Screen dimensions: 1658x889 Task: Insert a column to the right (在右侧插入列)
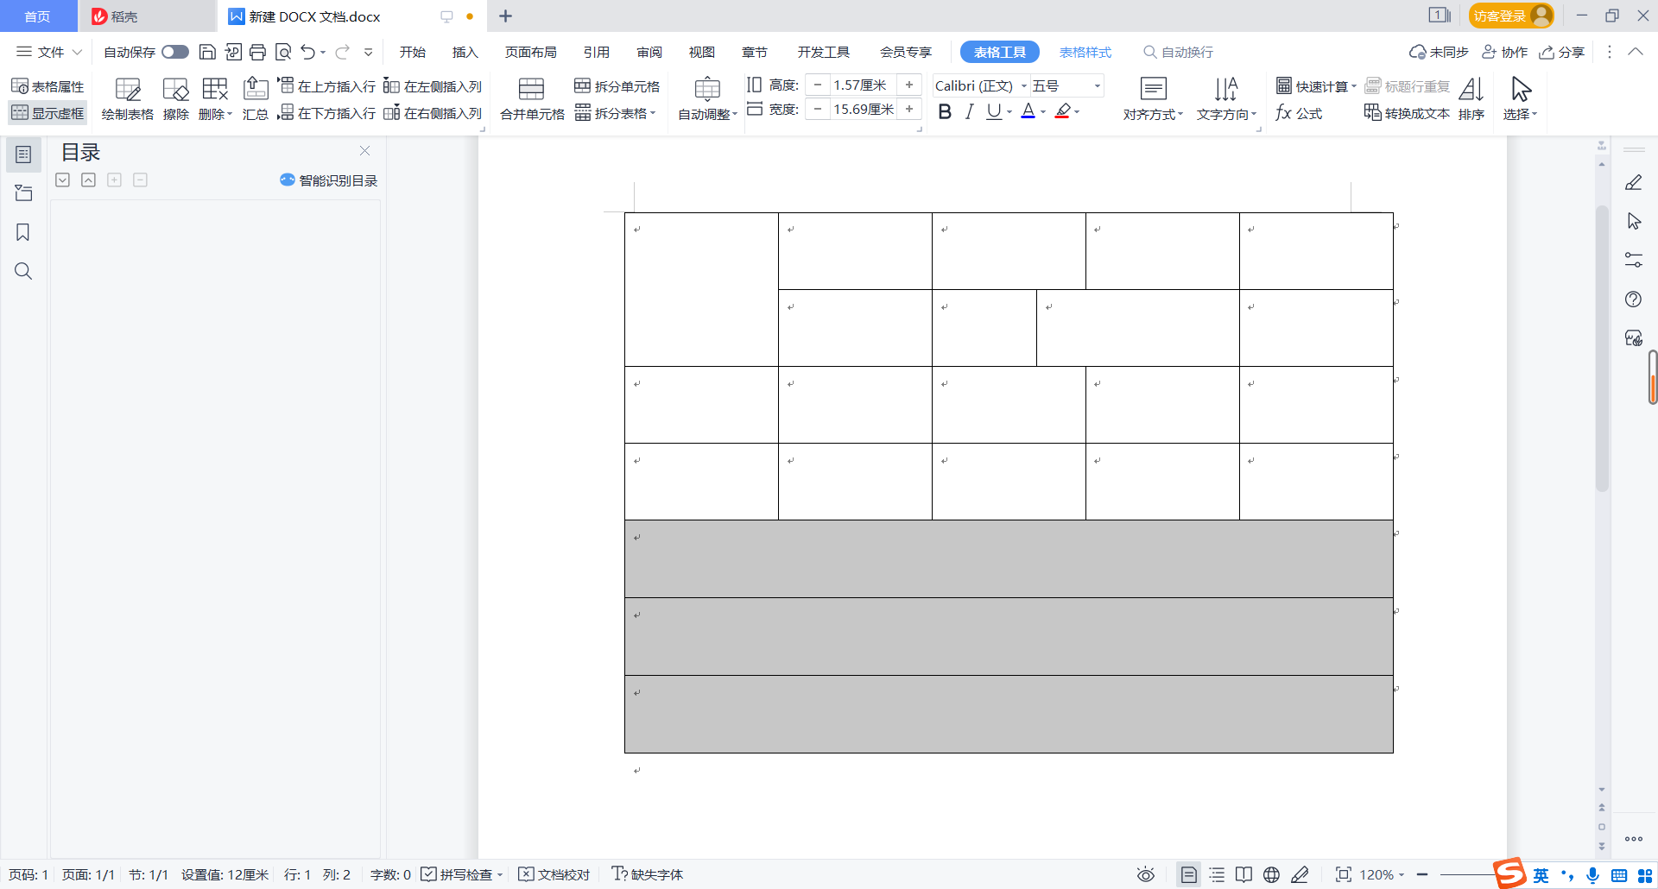pyautogui.click(x=433, y=113)
